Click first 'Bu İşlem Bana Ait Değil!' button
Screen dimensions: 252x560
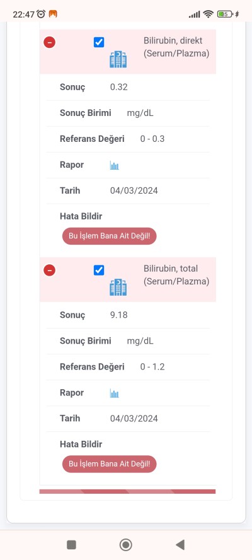pos(109,236)
